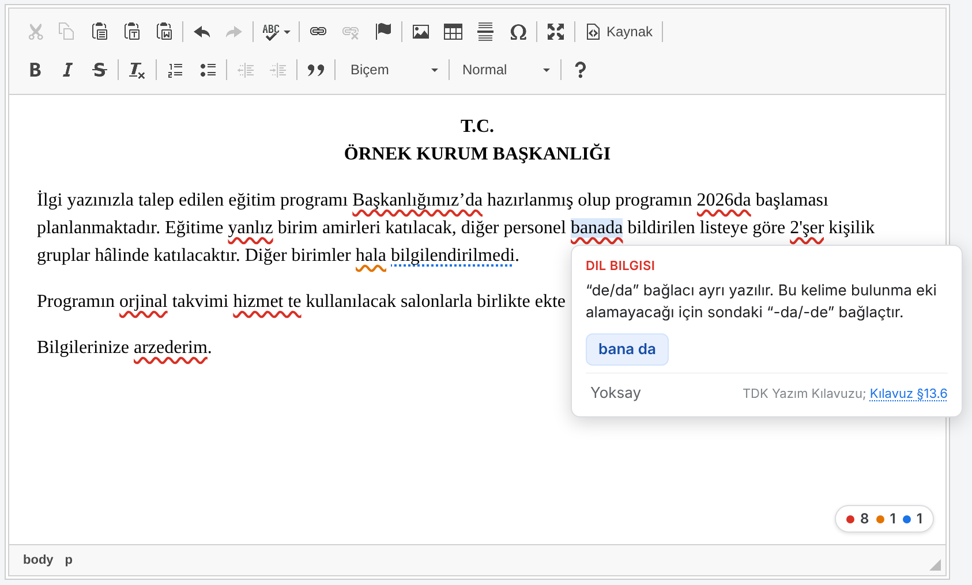Open the question mark help icon
Screen dimensions: 972x585
[x=581, y=70]
